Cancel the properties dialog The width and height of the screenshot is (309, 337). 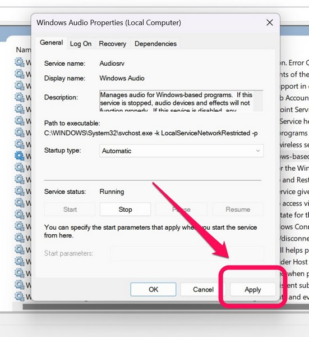tap(203, 289)
